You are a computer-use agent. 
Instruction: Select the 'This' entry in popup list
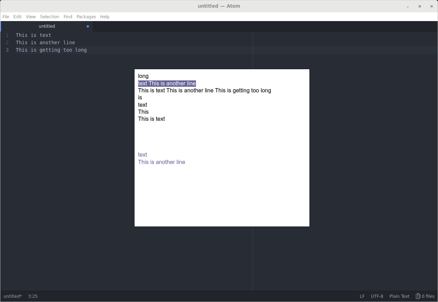coord(143,112)
